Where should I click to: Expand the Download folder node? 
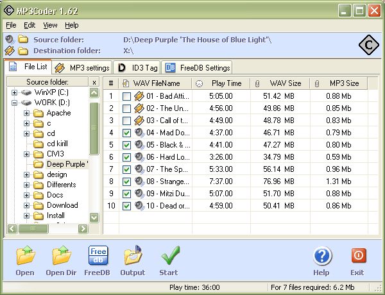pos(27,205)
